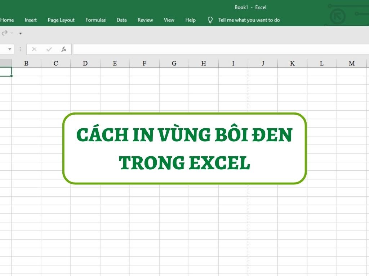Select column C header
Screen dimensions: 369x276
[56, 63]
